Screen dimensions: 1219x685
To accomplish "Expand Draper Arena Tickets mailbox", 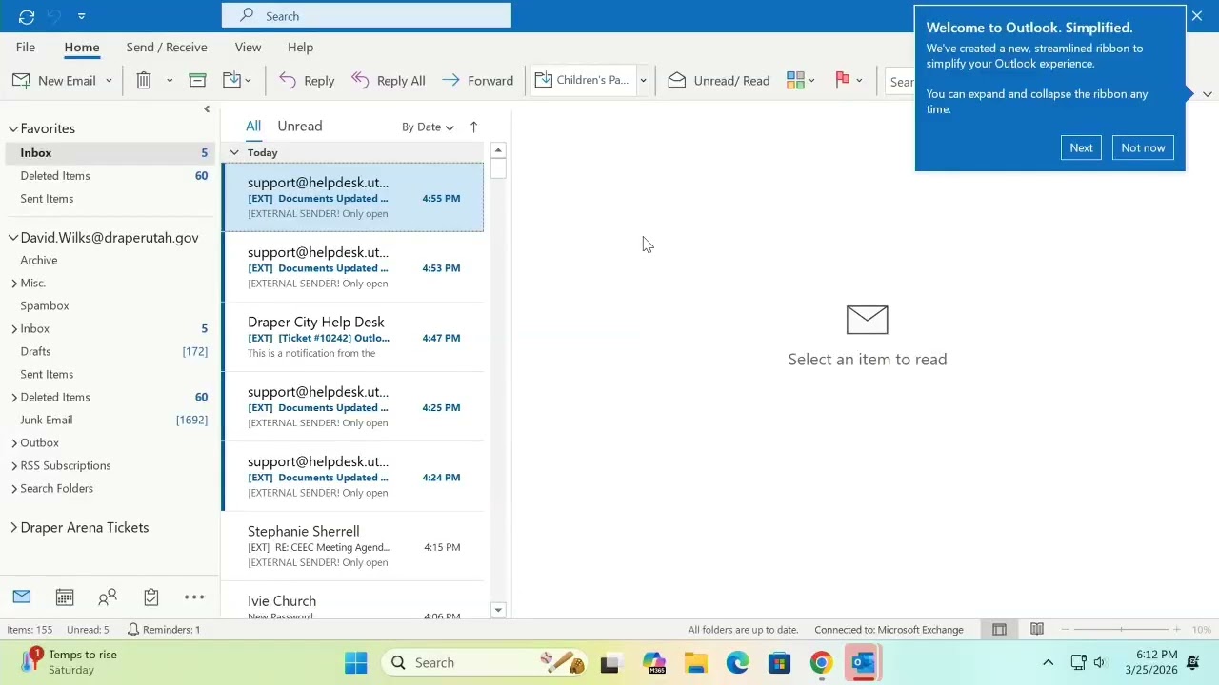I will [13, 528].
